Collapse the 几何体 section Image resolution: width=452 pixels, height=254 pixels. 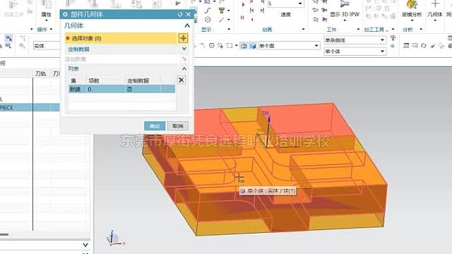(187, 25)
